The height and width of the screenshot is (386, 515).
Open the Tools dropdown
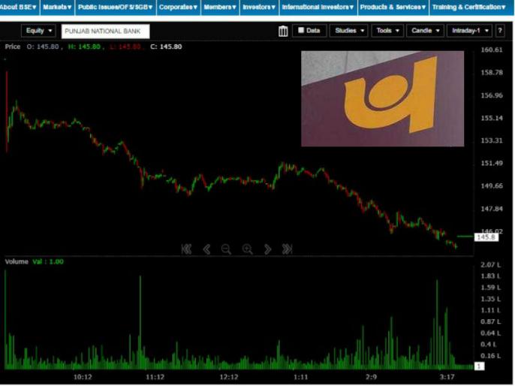[387, 31]
